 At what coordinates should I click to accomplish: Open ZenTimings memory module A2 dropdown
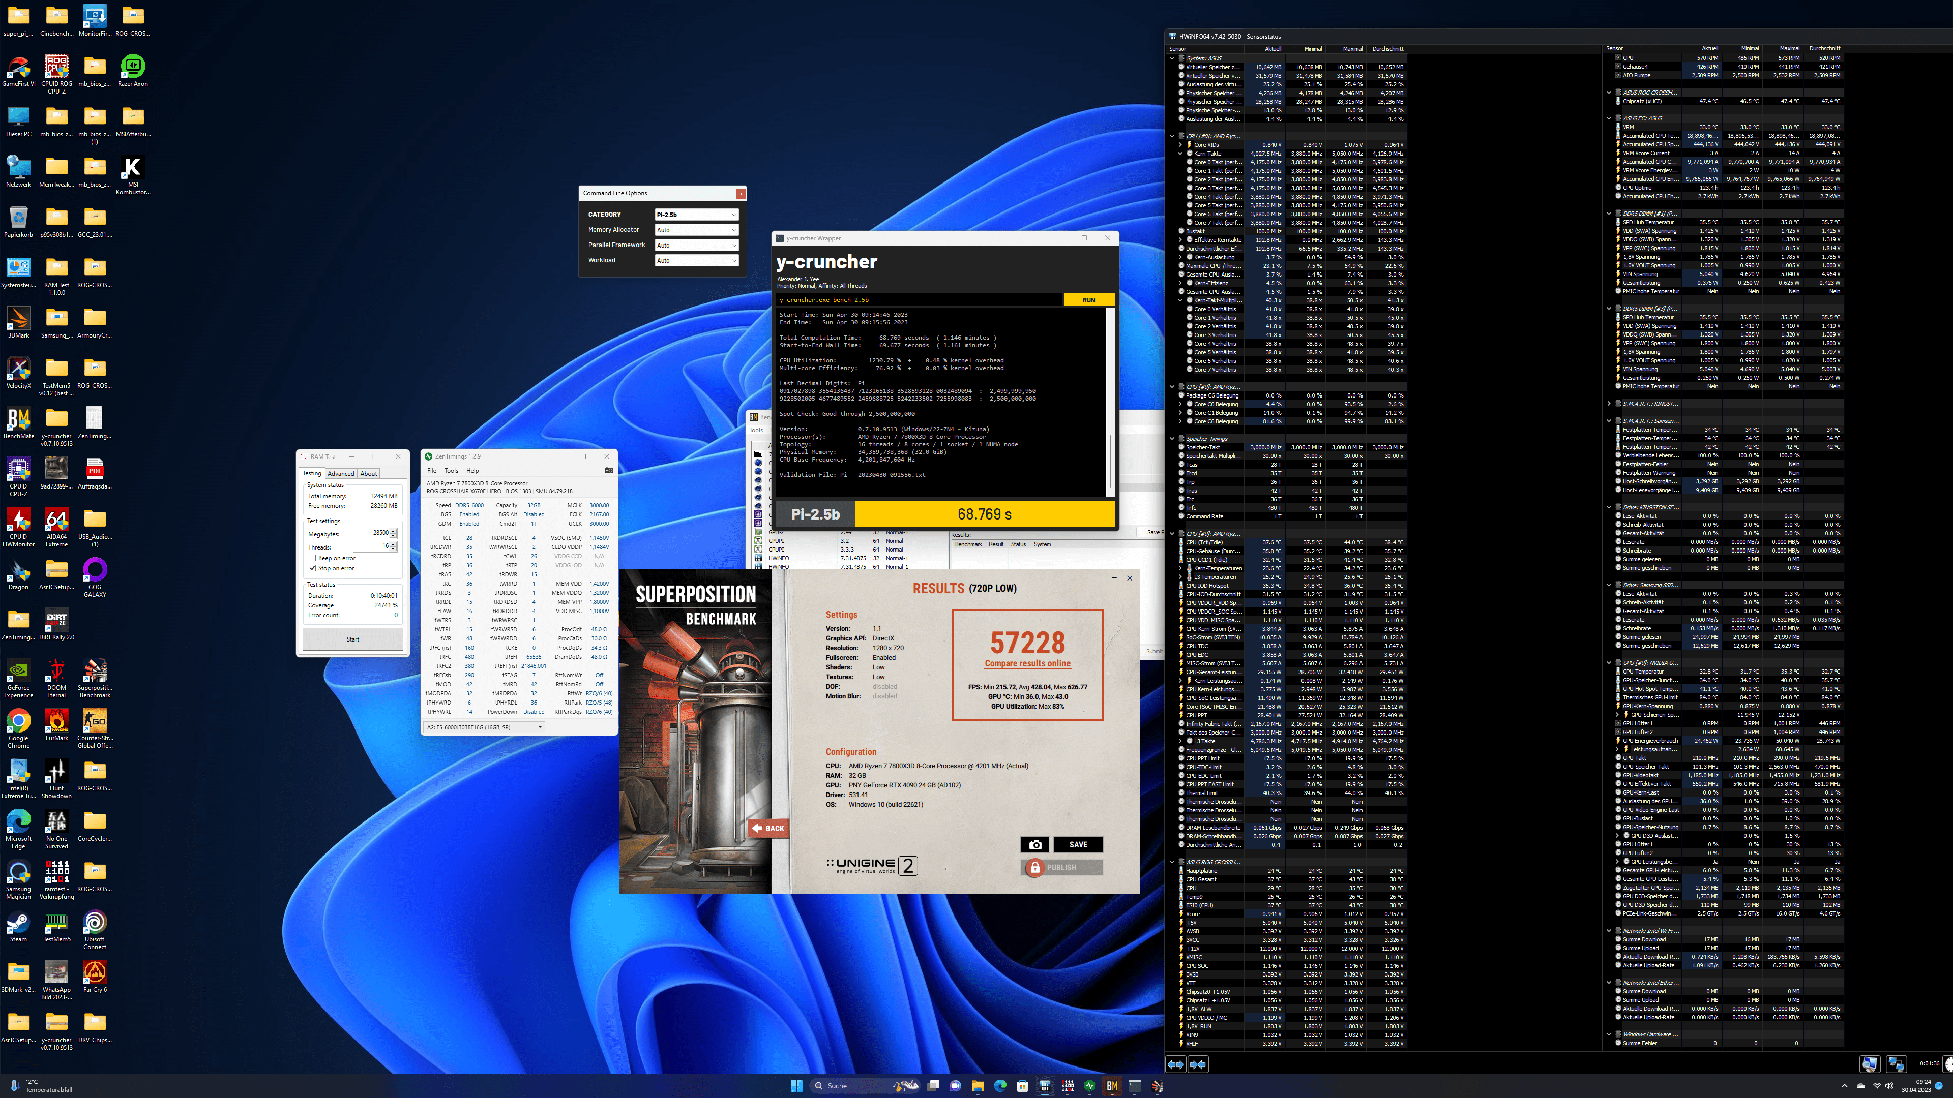coord(484,727)
